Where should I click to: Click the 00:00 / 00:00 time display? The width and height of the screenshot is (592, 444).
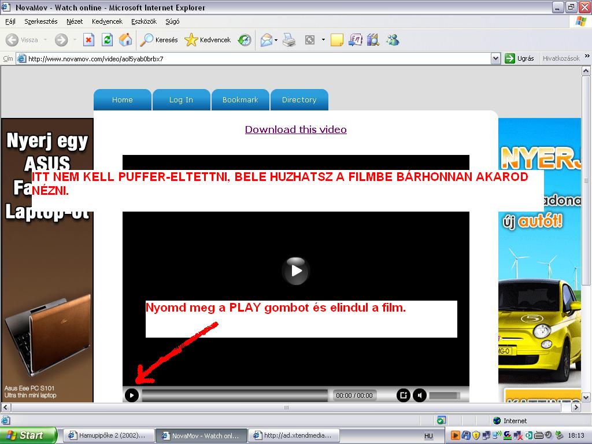(x=354, y=395)
